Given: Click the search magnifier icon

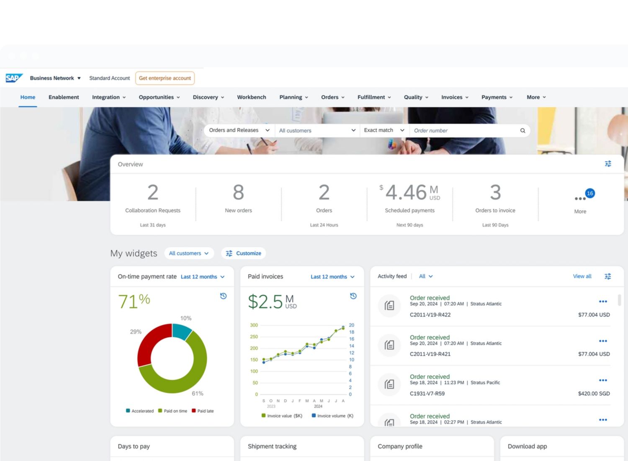Looking at the screenshot, I should tap(522, 131).
